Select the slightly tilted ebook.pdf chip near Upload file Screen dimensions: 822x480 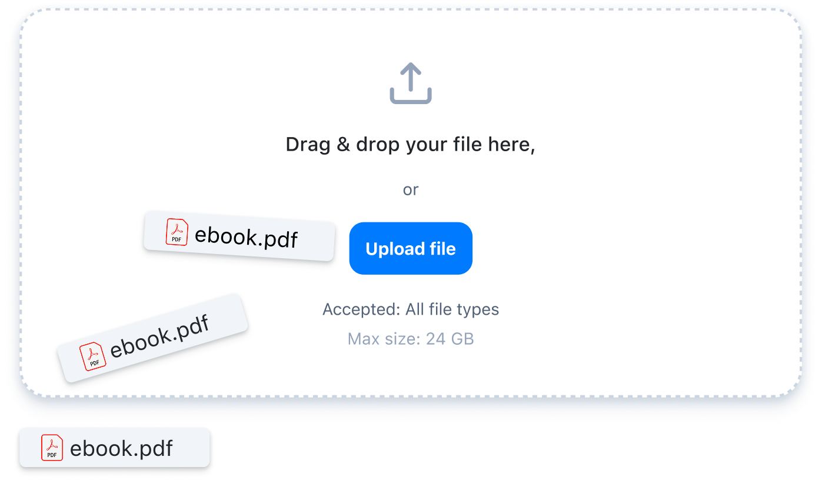239,236
